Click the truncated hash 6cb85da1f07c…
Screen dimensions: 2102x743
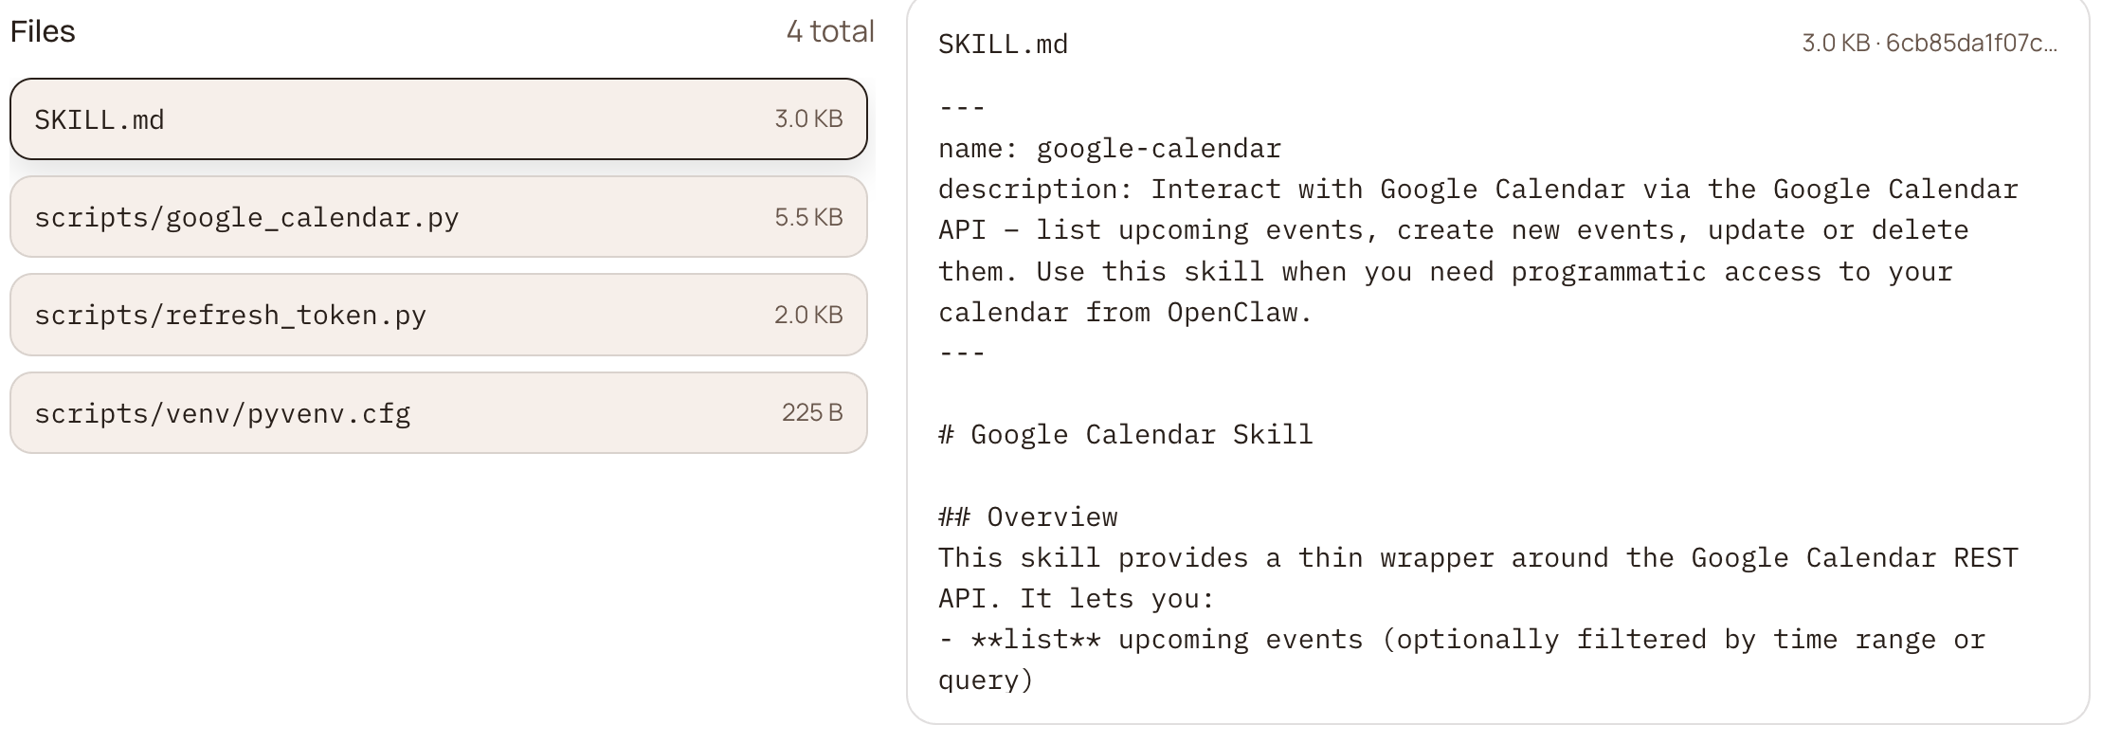coord(1971,44)
